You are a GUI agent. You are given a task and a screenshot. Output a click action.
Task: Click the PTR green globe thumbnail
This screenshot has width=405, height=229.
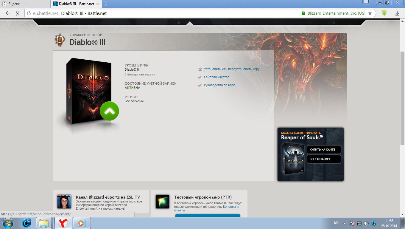[163, 202]
